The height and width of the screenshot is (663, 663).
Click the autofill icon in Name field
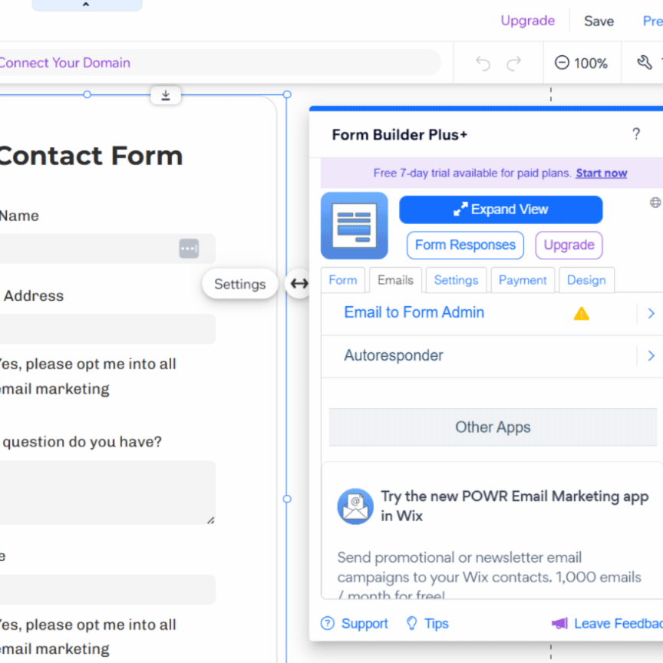pos(189,249)
